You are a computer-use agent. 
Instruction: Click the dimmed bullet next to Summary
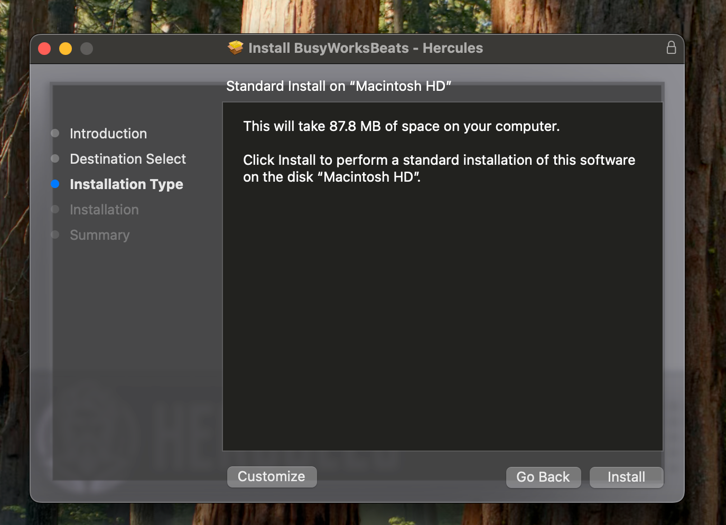(x=55, y=235)
